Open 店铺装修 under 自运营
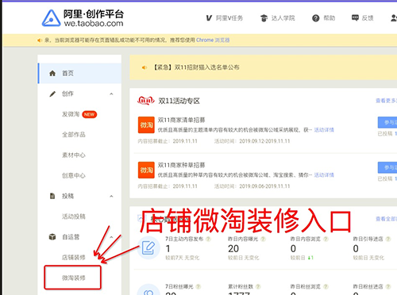The width and height of the screenshot is (397, 295). (x=74, y=258)
